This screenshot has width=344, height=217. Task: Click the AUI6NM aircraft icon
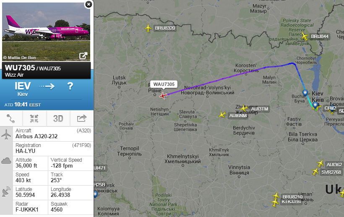click(x=222, y=114)
